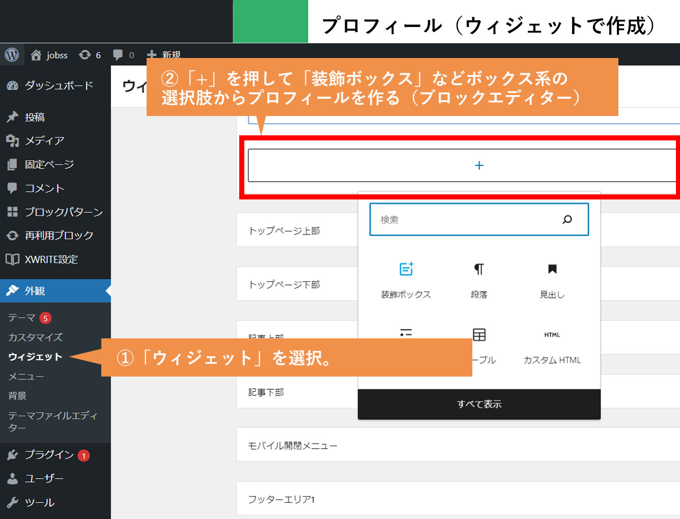Screen dimensions: 680x519
Task: Expand モバイル開閉メニュー widget area
Action: 458,445
